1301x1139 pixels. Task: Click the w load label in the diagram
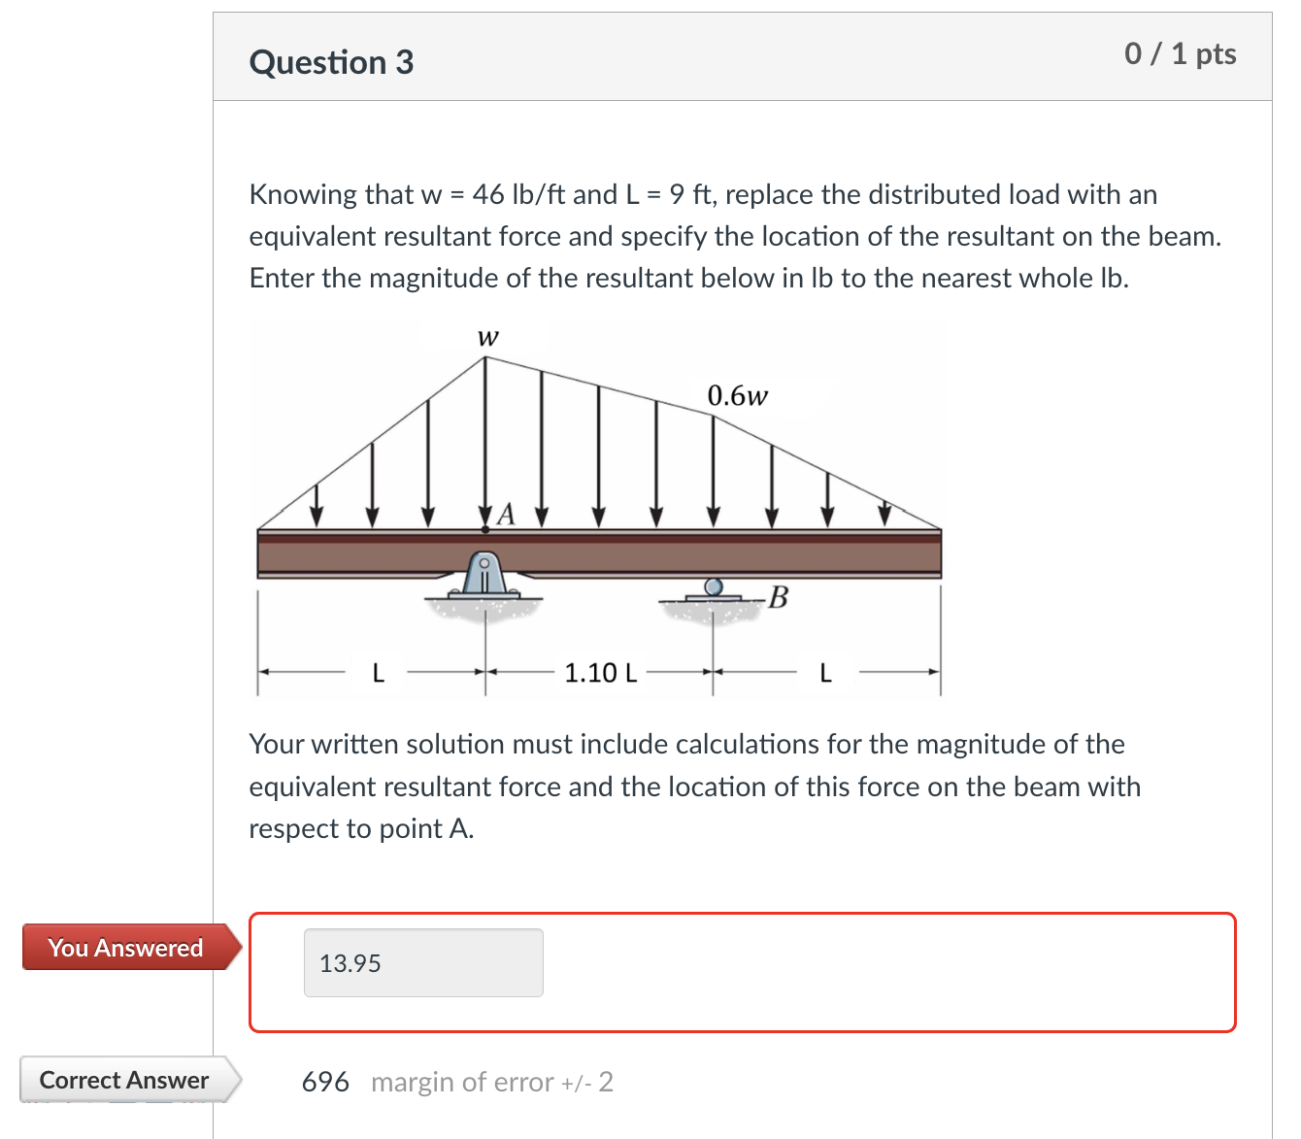point(487,337)
